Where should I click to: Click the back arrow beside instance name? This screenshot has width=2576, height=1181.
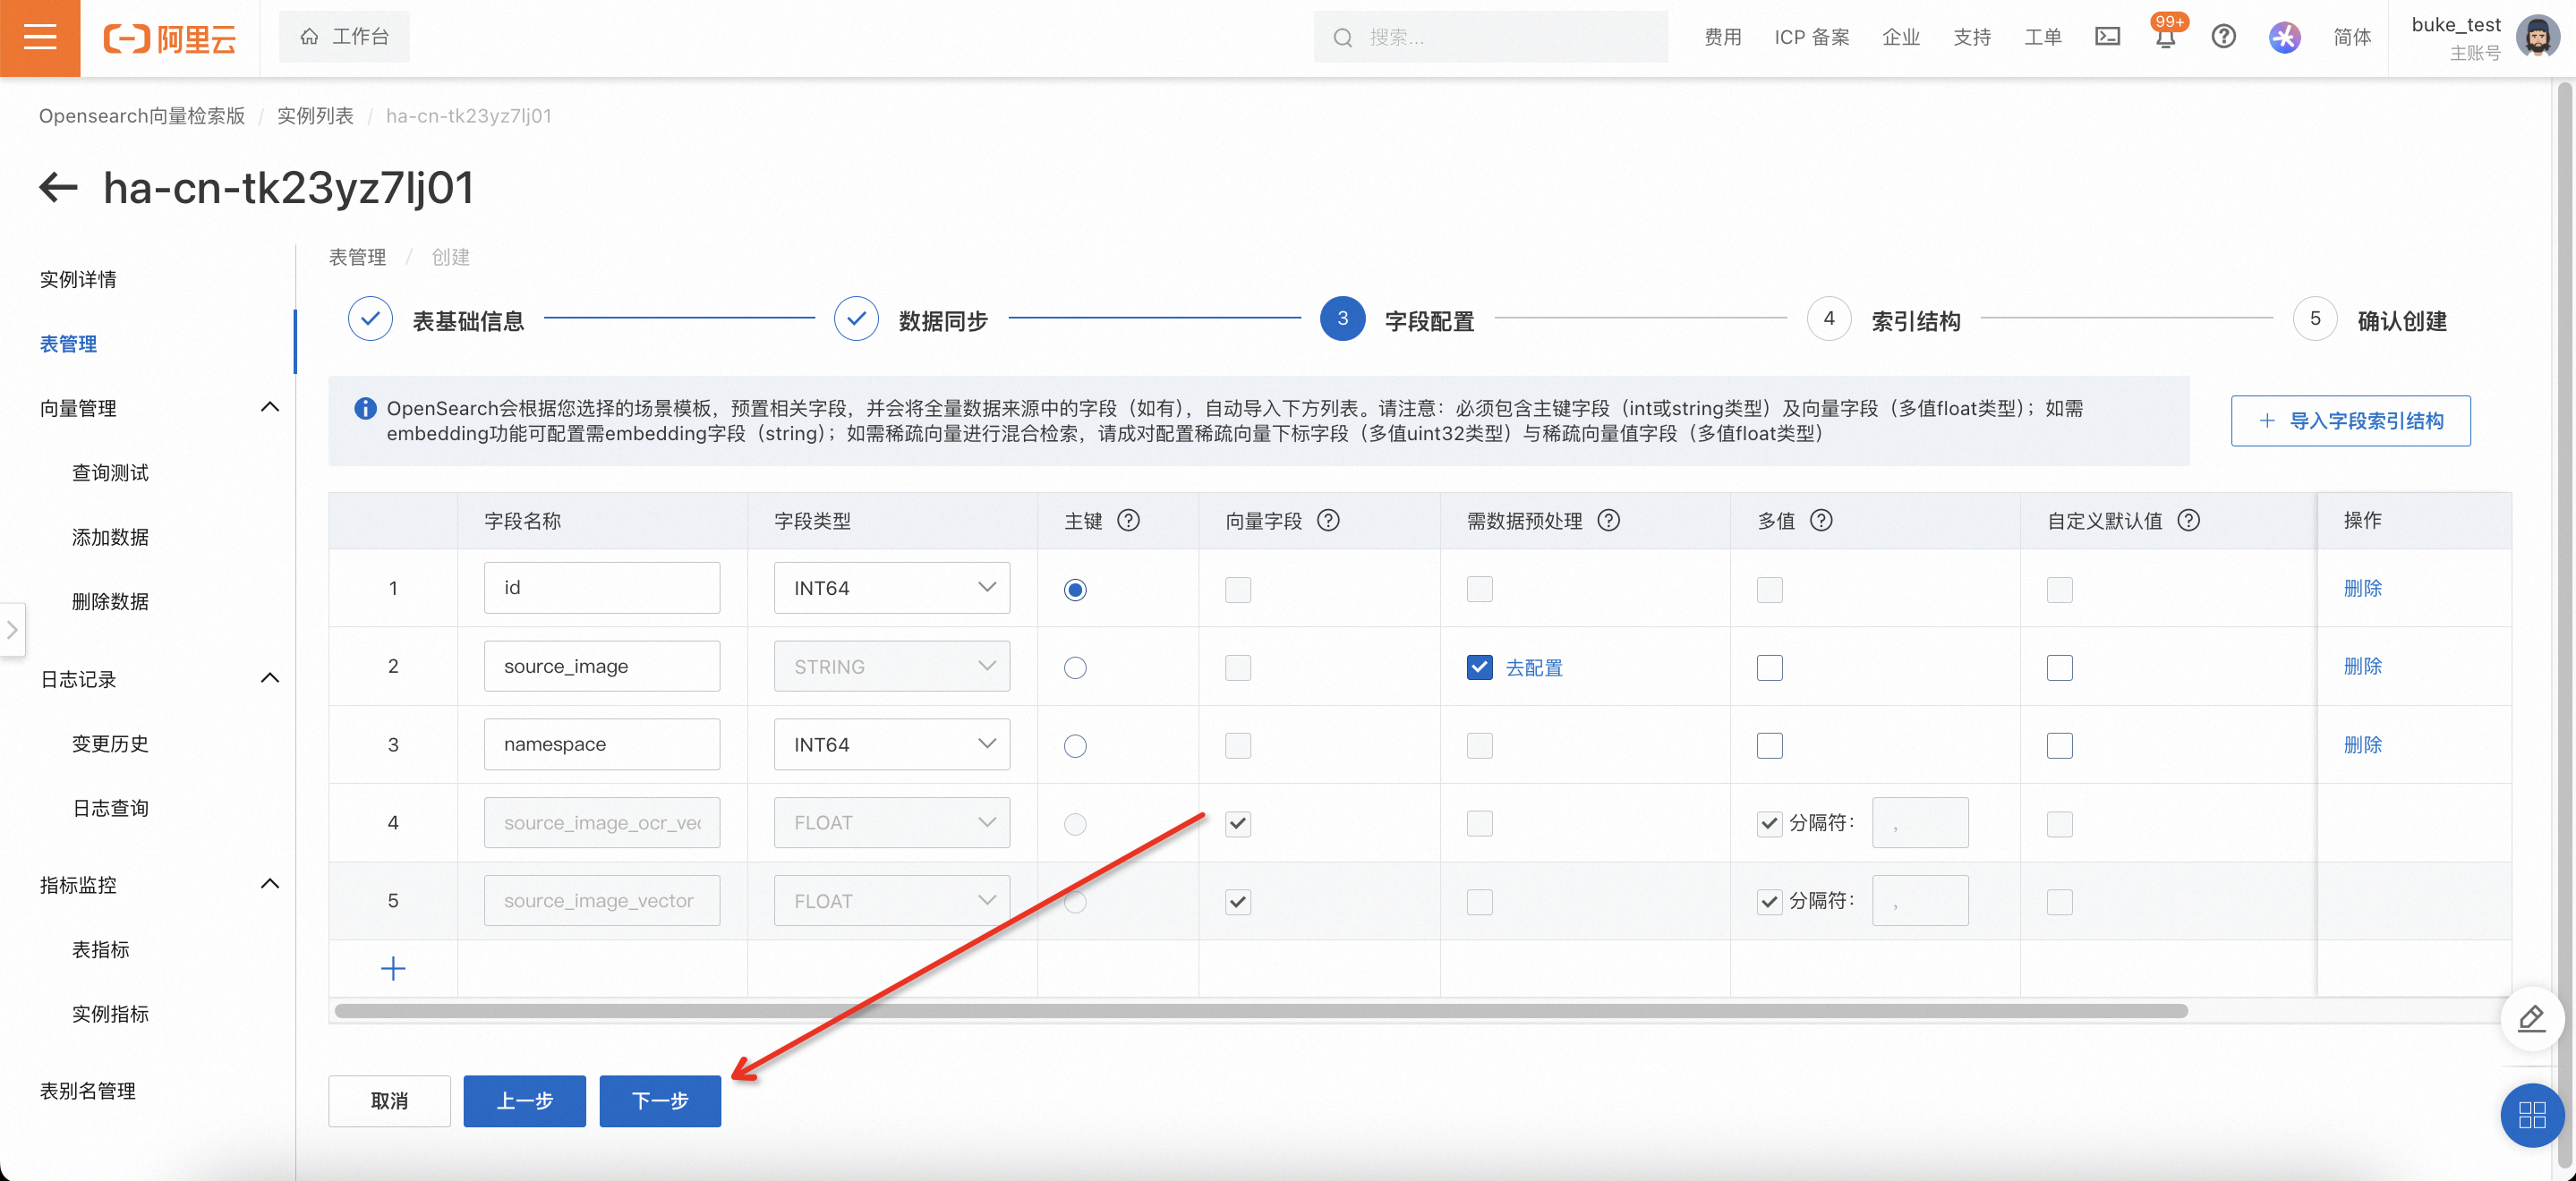[58, 187]
